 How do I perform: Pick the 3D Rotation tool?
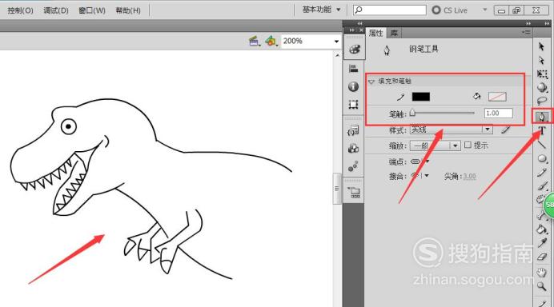pyautogui.click(x=542, y=87)
